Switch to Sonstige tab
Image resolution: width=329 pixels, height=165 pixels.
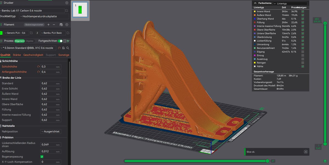[x=64, y=55]
